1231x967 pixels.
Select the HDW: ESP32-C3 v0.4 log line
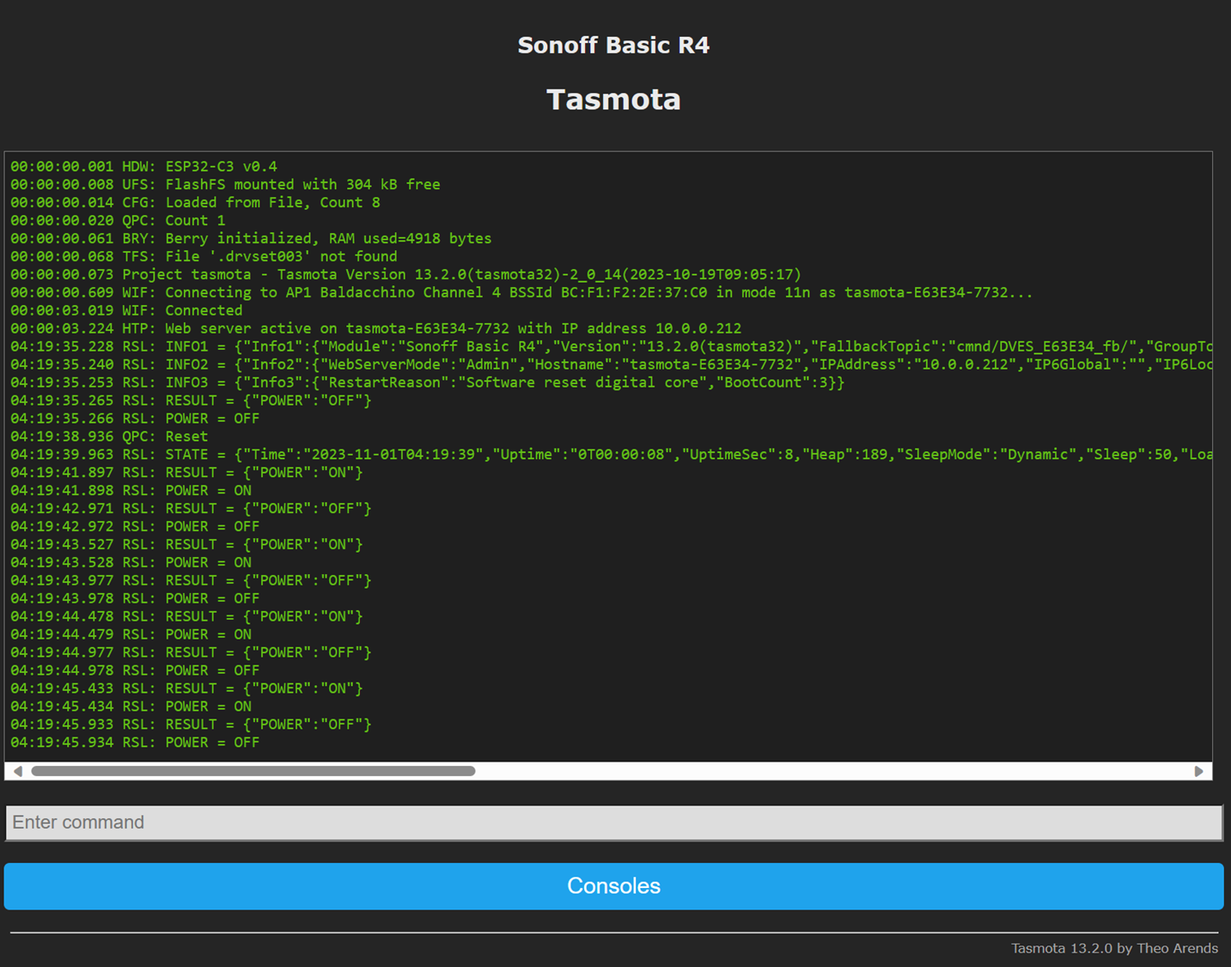[144, 167]
